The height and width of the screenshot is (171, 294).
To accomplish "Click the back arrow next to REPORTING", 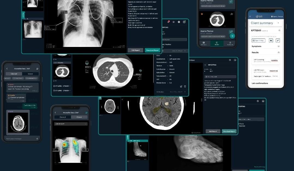I will pyautogui.click(x=205, y=65).
